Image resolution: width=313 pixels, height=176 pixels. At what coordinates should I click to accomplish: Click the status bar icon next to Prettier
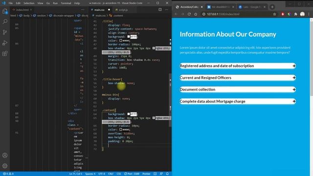coord(155,174)
